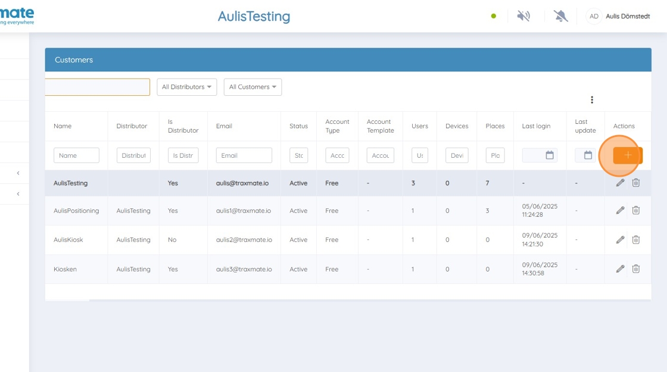Expand the lower sidebar chevron
Viewport: 667px width, 372px height.
18,194
